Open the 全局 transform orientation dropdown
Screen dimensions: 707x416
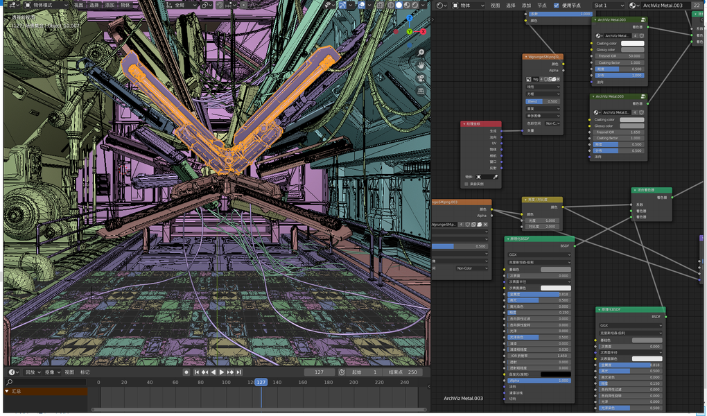182,5
